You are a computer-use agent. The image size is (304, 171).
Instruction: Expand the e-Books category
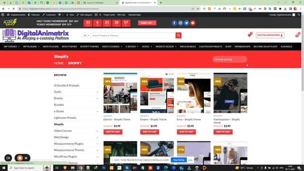coord(97,112)
